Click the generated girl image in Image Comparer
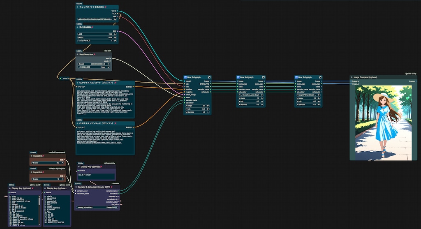Image resolution: width=421 pixels, height=229 pixels. click(x=384, y=123)
